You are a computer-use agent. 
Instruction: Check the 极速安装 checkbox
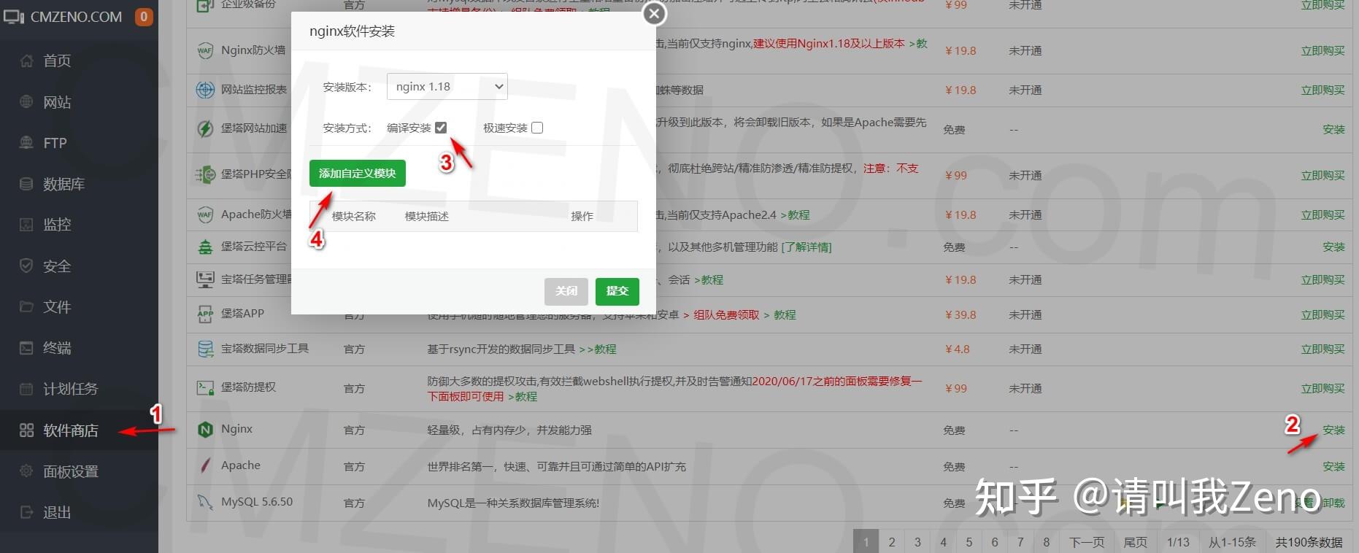(x=537, y=128)
